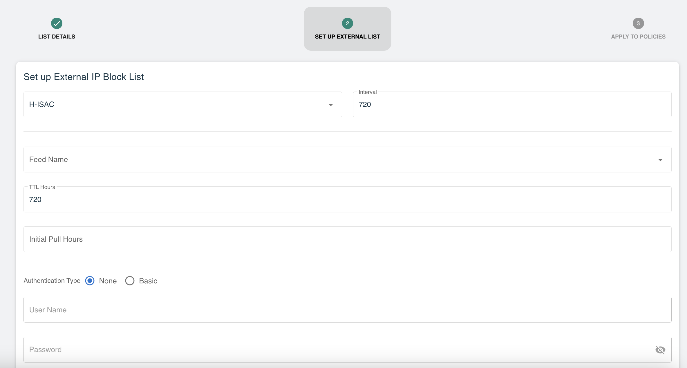Click the TTL Hours input field

(347, 199)
